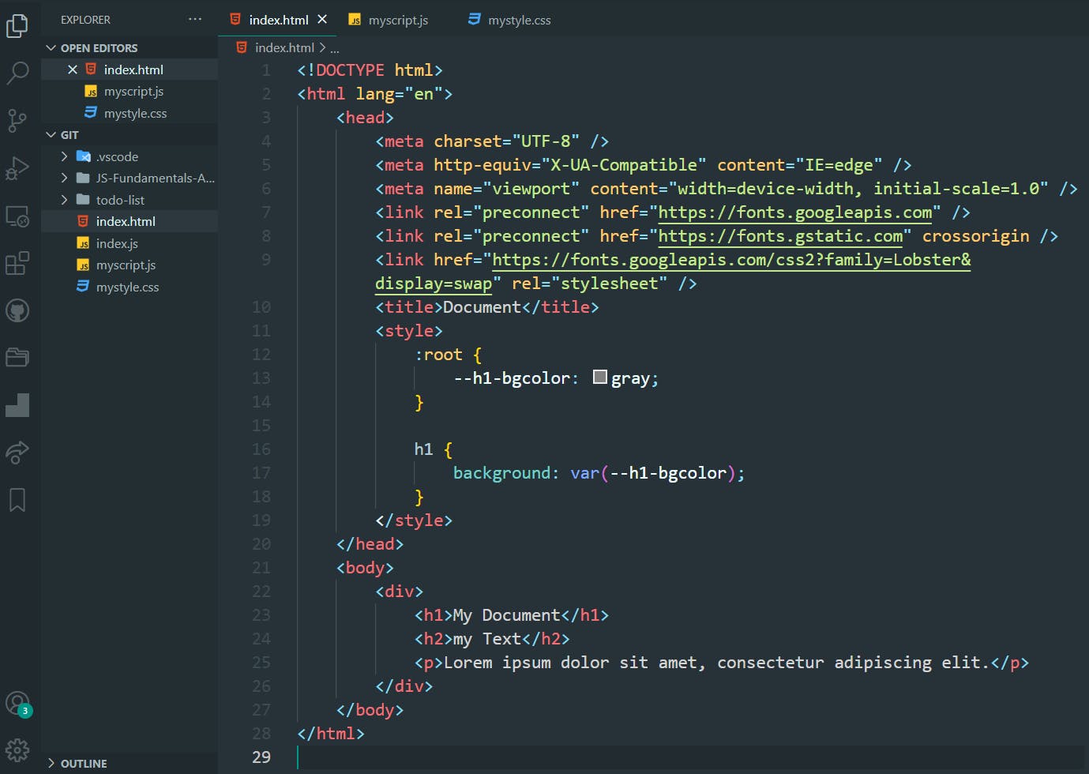Open the Live Share arrow icon

pyautogui.click(x=17, y=452)
